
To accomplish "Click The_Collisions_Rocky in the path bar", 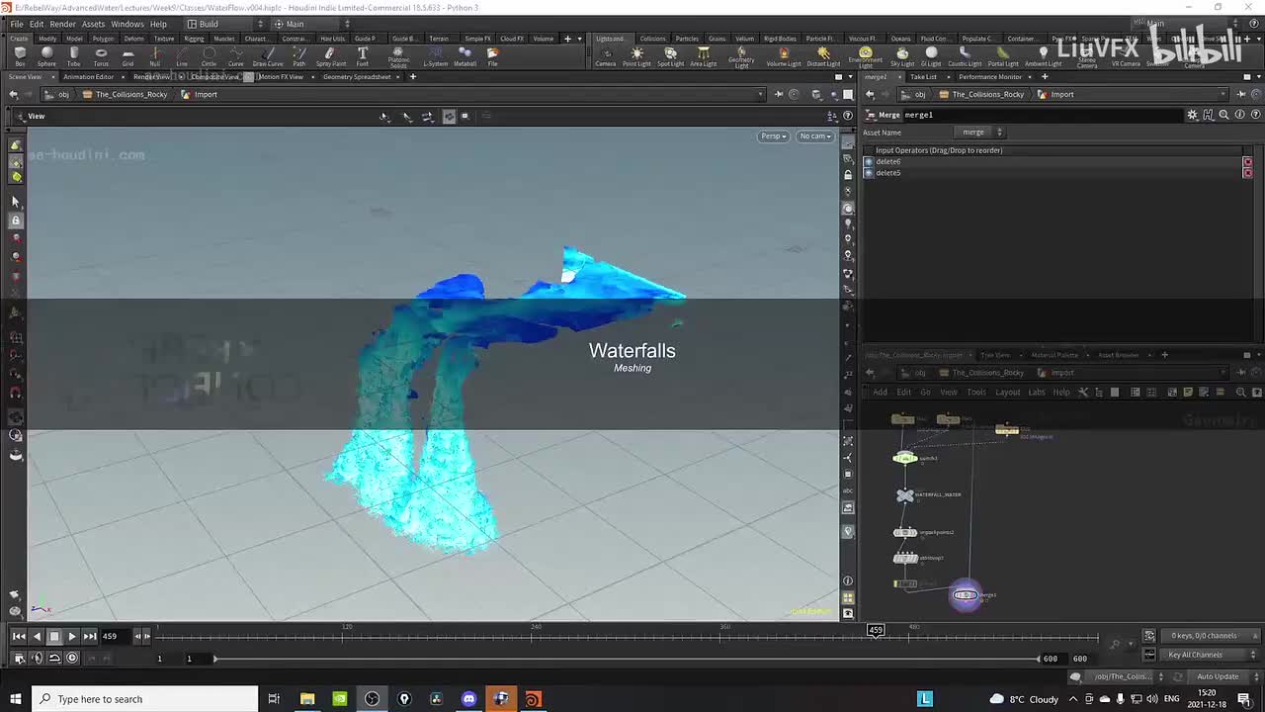I will [x=130, y=95].
